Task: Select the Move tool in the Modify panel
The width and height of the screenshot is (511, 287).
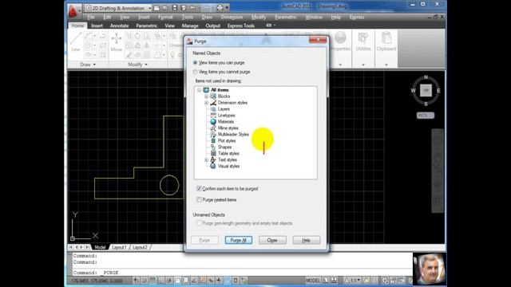Action: (117, 42)
